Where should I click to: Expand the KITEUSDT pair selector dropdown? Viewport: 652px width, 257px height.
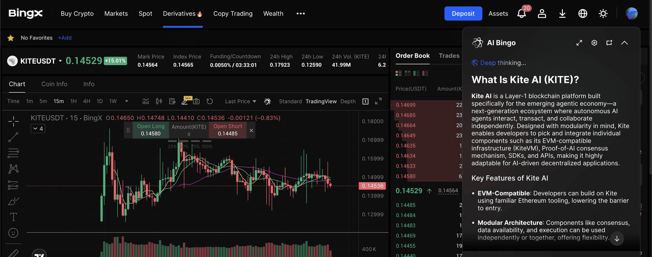point(61,61)
